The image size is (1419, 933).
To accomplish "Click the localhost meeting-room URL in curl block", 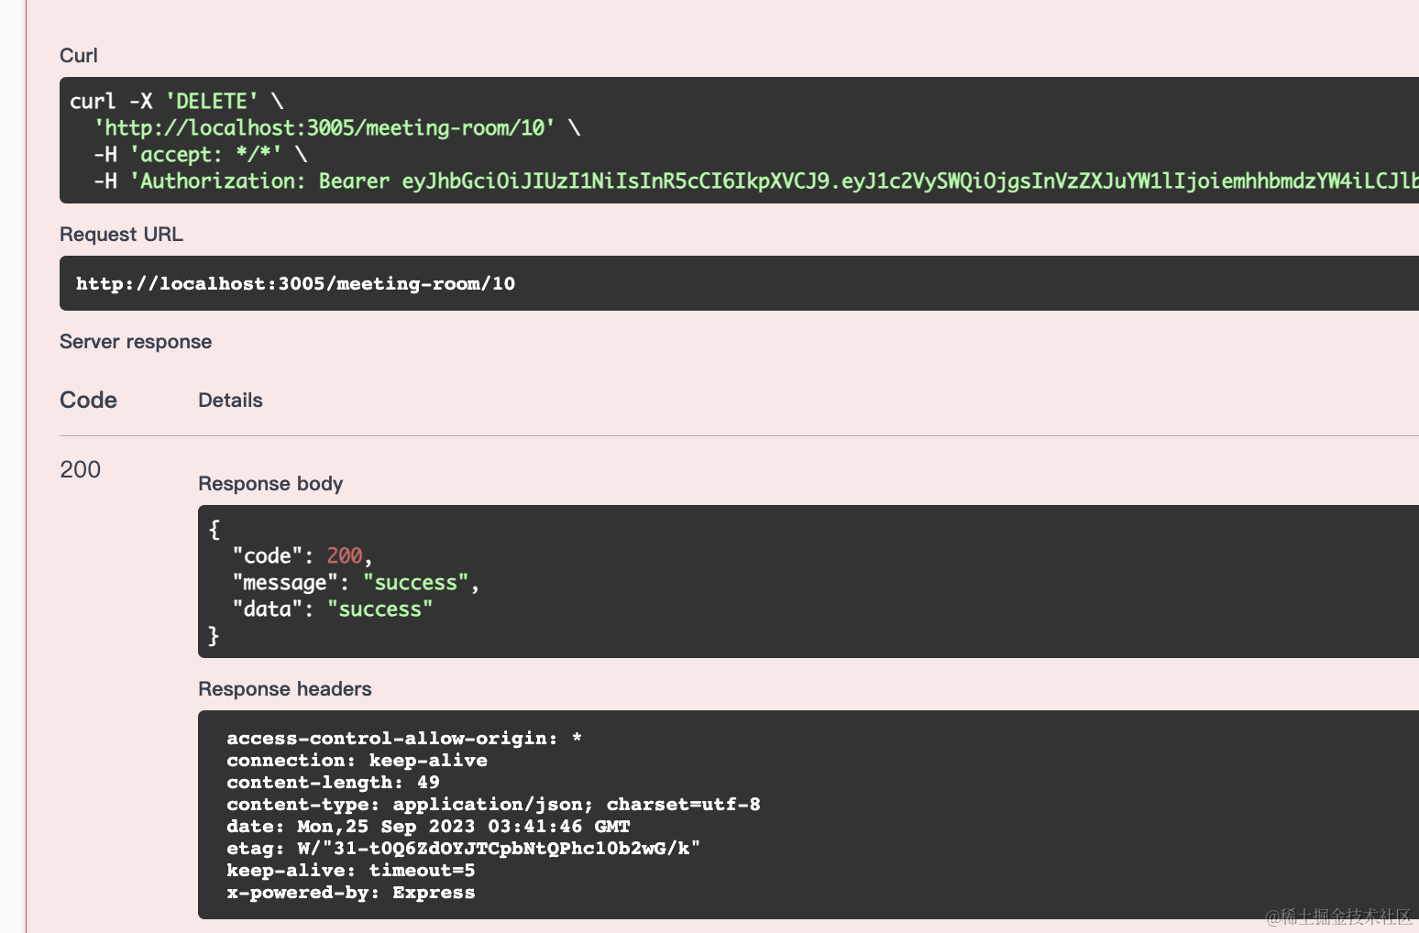I will (324, 127).
